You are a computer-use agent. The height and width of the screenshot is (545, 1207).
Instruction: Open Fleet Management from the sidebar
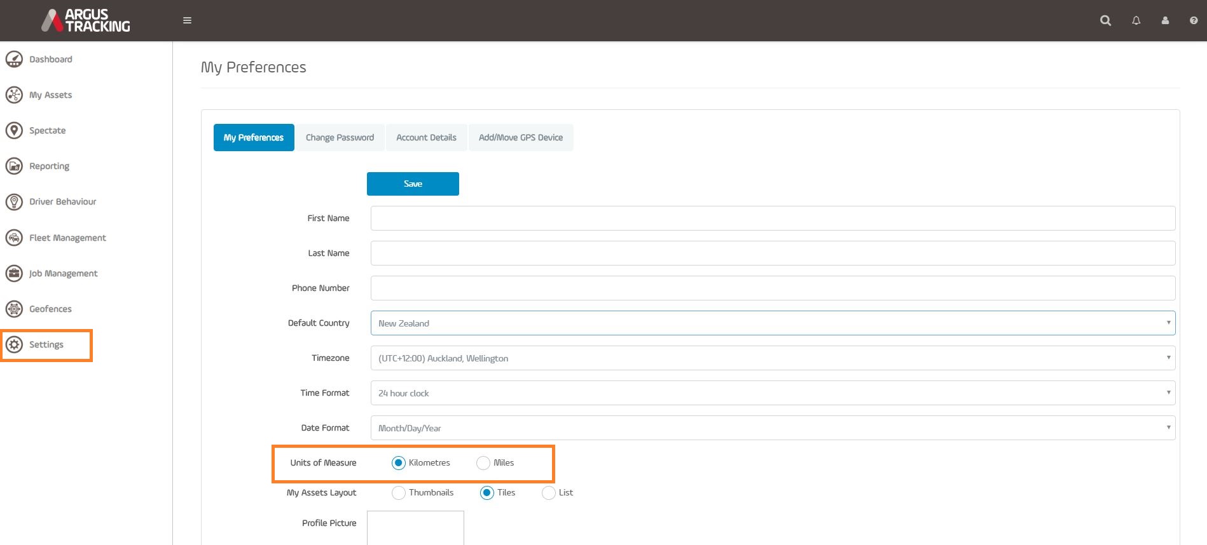point(67,238)
